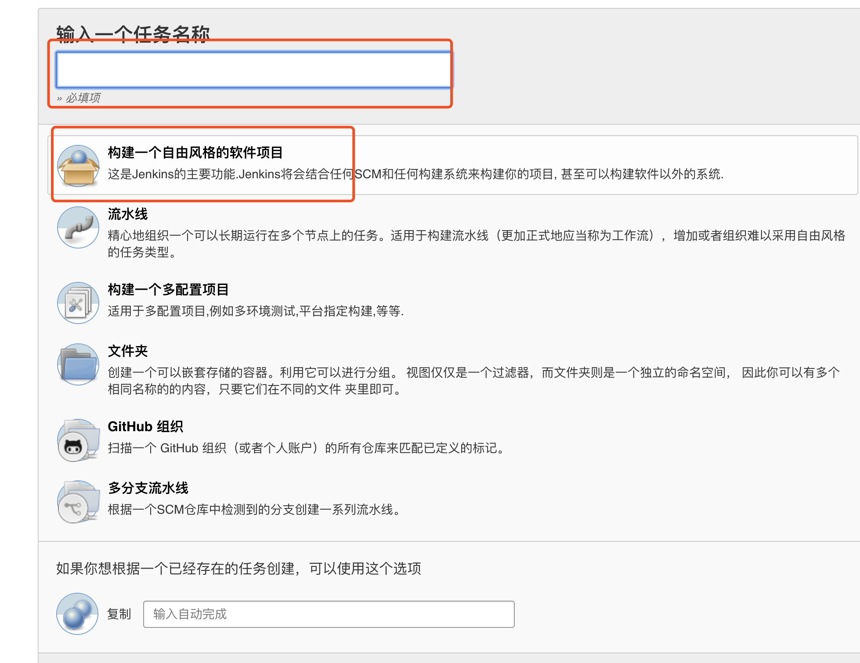Image resolution: width=860 pixels, height=663 pixels.
Task: Click the multi-configuration project icon
Action: pyautogui.click(x=78, y=303)
